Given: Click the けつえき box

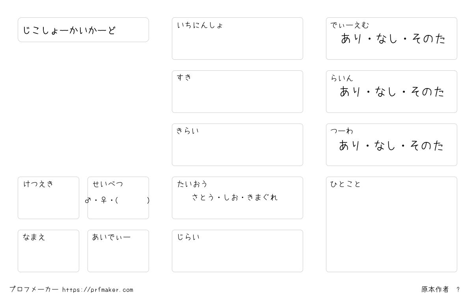Looking at the screenshot, I should tap(48, 198).
